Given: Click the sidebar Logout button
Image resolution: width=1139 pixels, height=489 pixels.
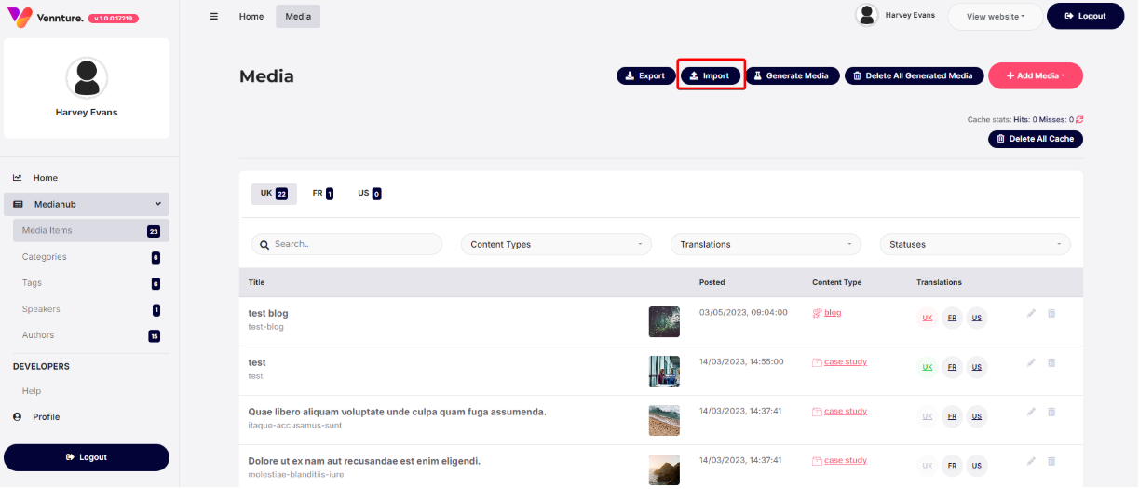Looking at the screenshot, I should (87, 457).
